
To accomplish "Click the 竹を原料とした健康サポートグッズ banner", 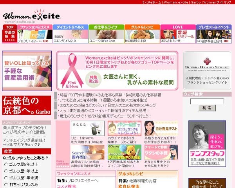I will (207, 183).
